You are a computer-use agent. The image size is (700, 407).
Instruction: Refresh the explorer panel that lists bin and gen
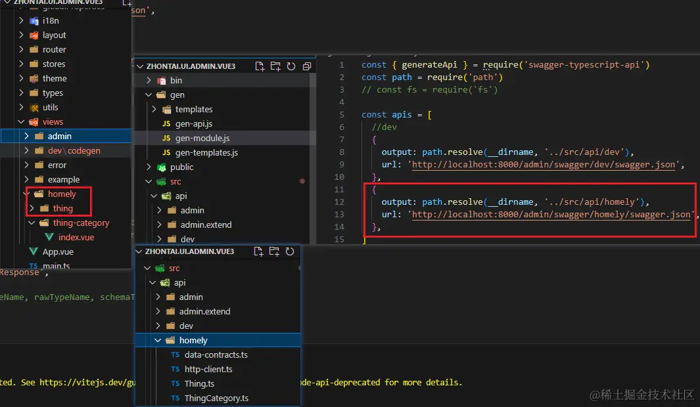coord(291,66)
